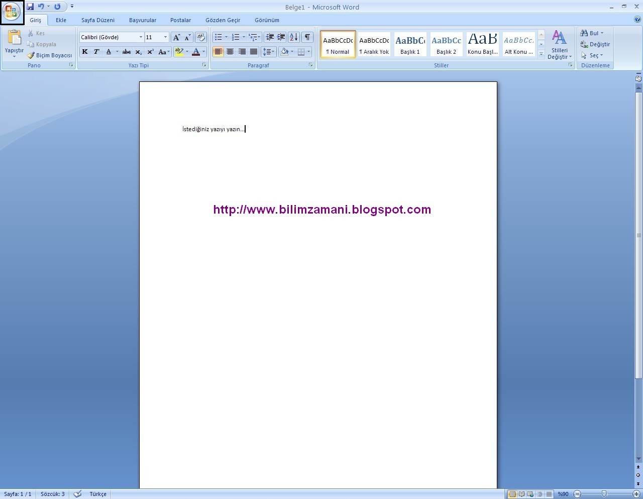Open Word help question mark icon
The height and width of the screenshot is (499, 643).
(637, 20)
